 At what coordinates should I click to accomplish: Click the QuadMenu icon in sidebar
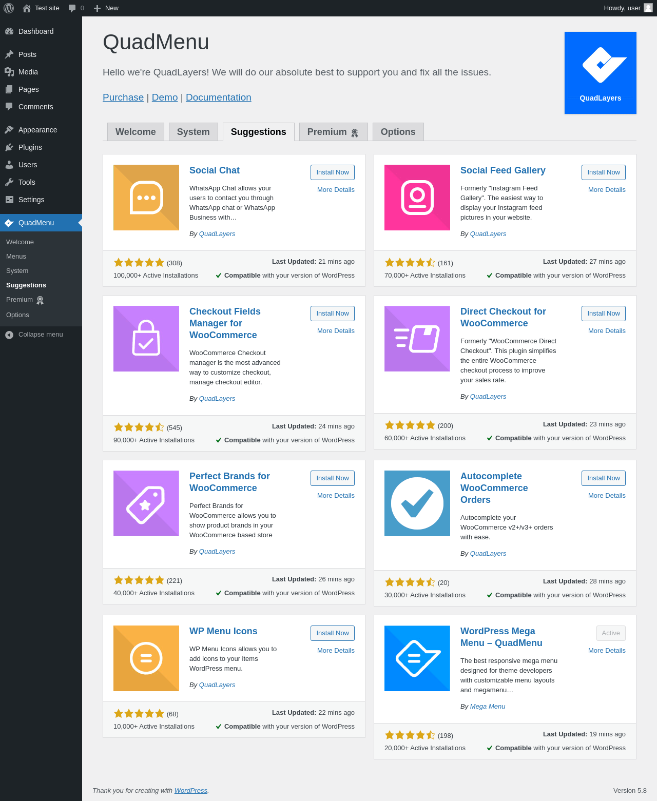(x=9, y=223)
